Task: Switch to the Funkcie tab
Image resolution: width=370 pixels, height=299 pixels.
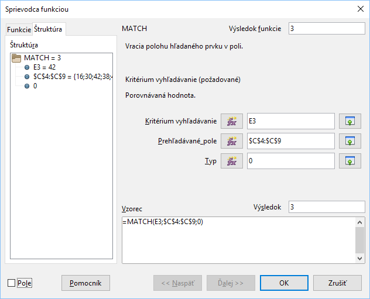Action: 19,30
